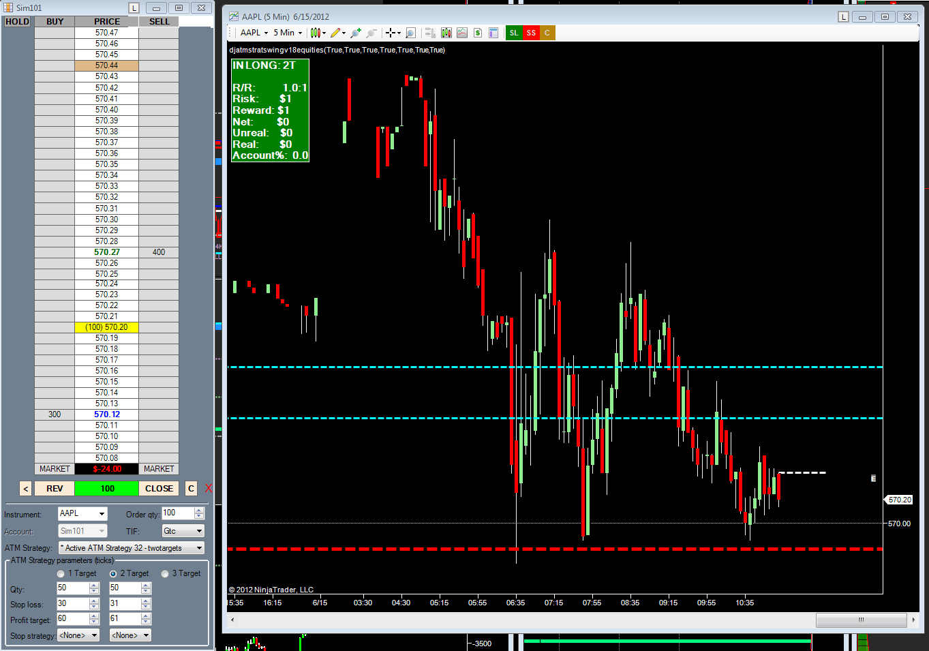The height and width of the screenshot is (651, 929).
Task: Open the zoom frame magnifier icon
Action: [410, 33]
